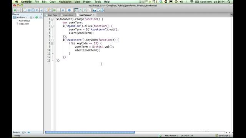The height and width of the screenshot is (138, 246).
Task: Collapse the code fold at line 3
Action: tap(52, 26)
